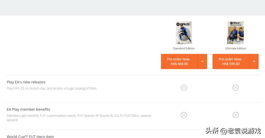The height and width of the screenshot is (138, 265).
Task: Select the "EA Play member benefits" row heading
Action: point(28,109)
